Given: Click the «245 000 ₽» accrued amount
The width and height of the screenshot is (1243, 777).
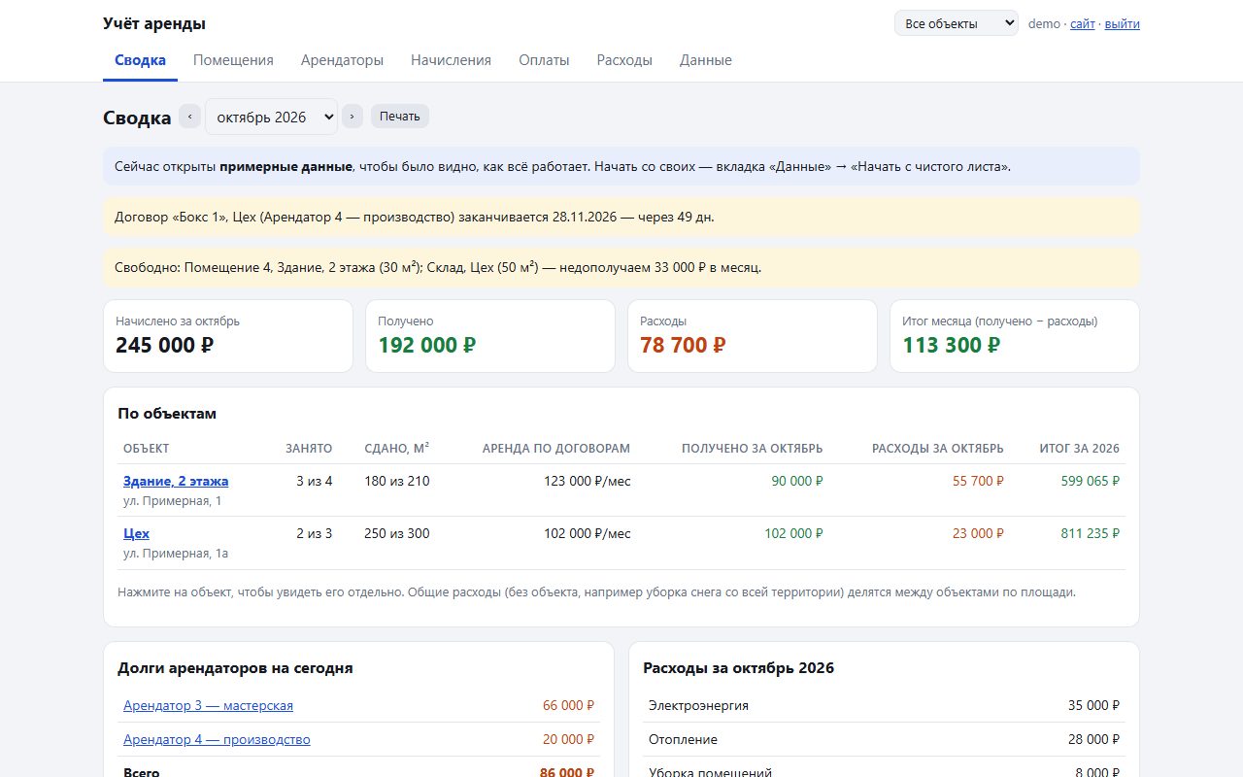Looking at the screenshot, I should point(165,345).
